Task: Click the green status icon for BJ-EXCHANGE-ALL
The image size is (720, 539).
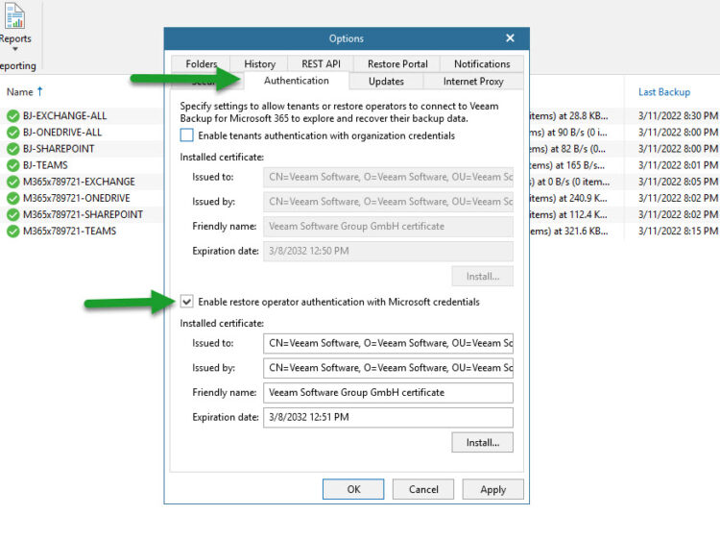Action: [12, 116]
